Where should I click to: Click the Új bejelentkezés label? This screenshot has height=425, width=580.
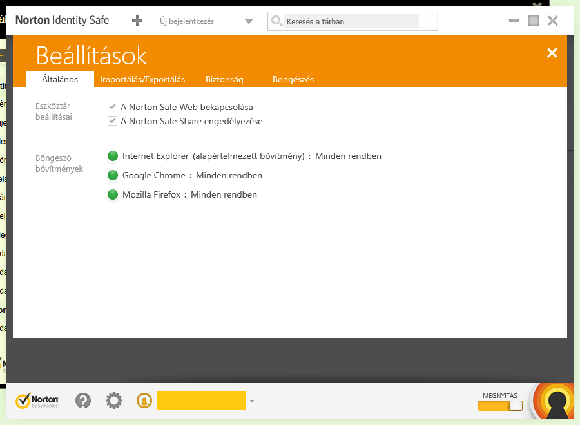[x=187, y=21]
